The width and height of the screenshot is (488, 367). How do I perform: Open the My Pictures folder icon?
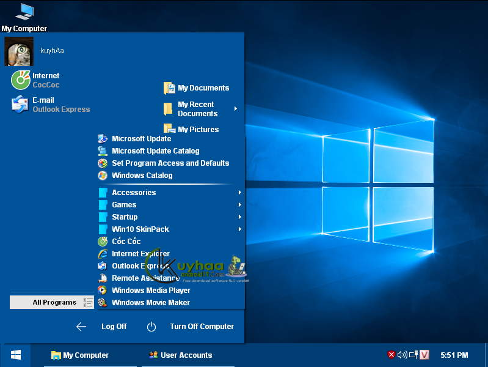pos(169,128)
